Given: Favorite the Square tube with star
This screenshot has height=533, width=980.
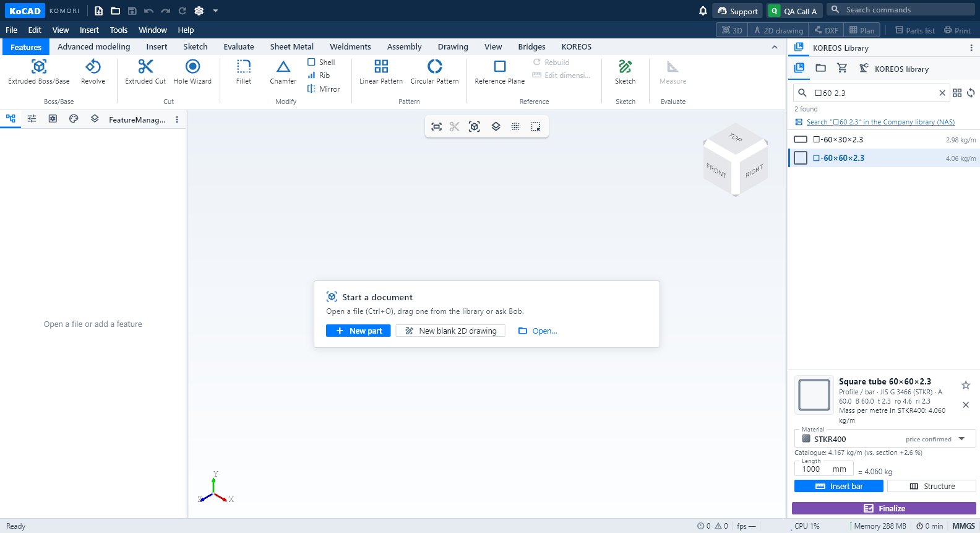Looking at the screenshot, I should pyautogui.click(x=966, y=385).
